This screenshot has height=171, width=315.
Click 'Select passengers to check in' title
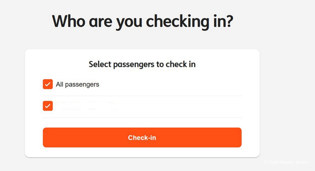142,64
